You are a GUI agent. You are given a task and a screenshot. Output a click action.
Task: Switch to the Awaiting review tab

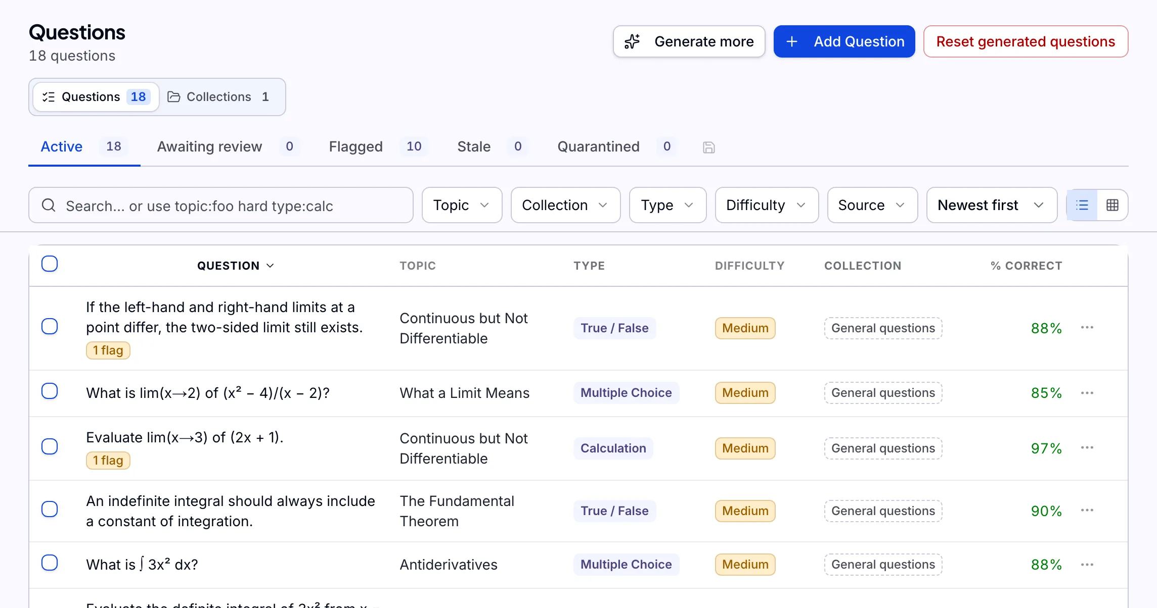tap(228, 146)
